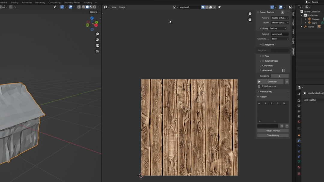Image resolution: width=324 pixels, height=182 pixels.
Task: Click the Clear History button
Action: click(x=273, y=135)
